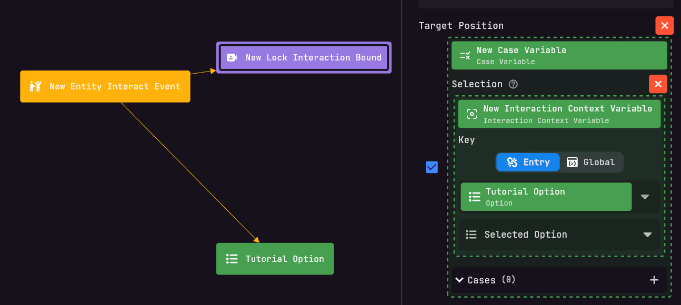This screenshot has height=305, width=681.
Task: Uncheck the blue checkbox left of Selection
Action: [432, 167]
